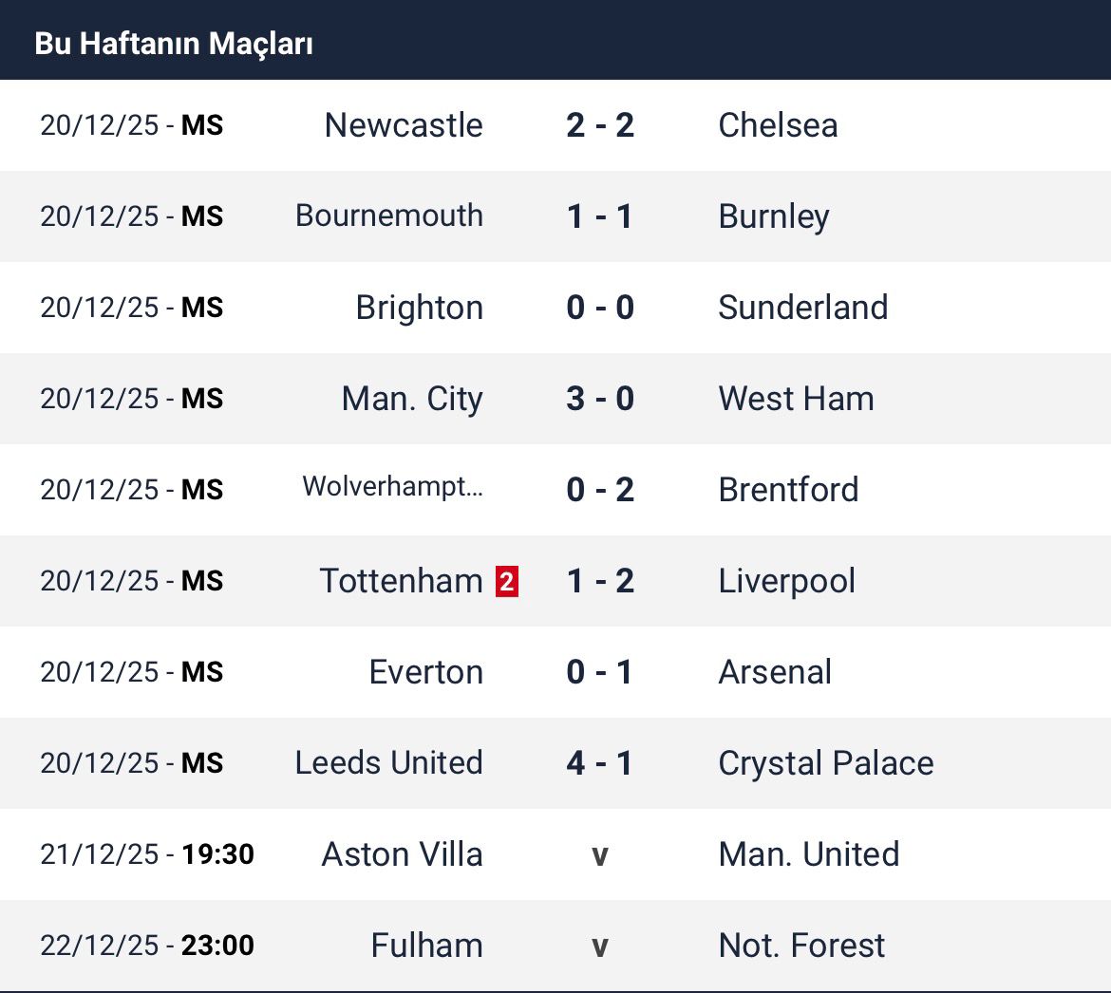The height and width of the screenshot is (993, 1111).
Task: Select Crystal Palace team name
Action: click(x=825, y=763)
